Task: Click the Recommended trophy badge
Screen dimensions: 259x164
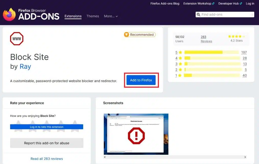Action: (140, 35)
